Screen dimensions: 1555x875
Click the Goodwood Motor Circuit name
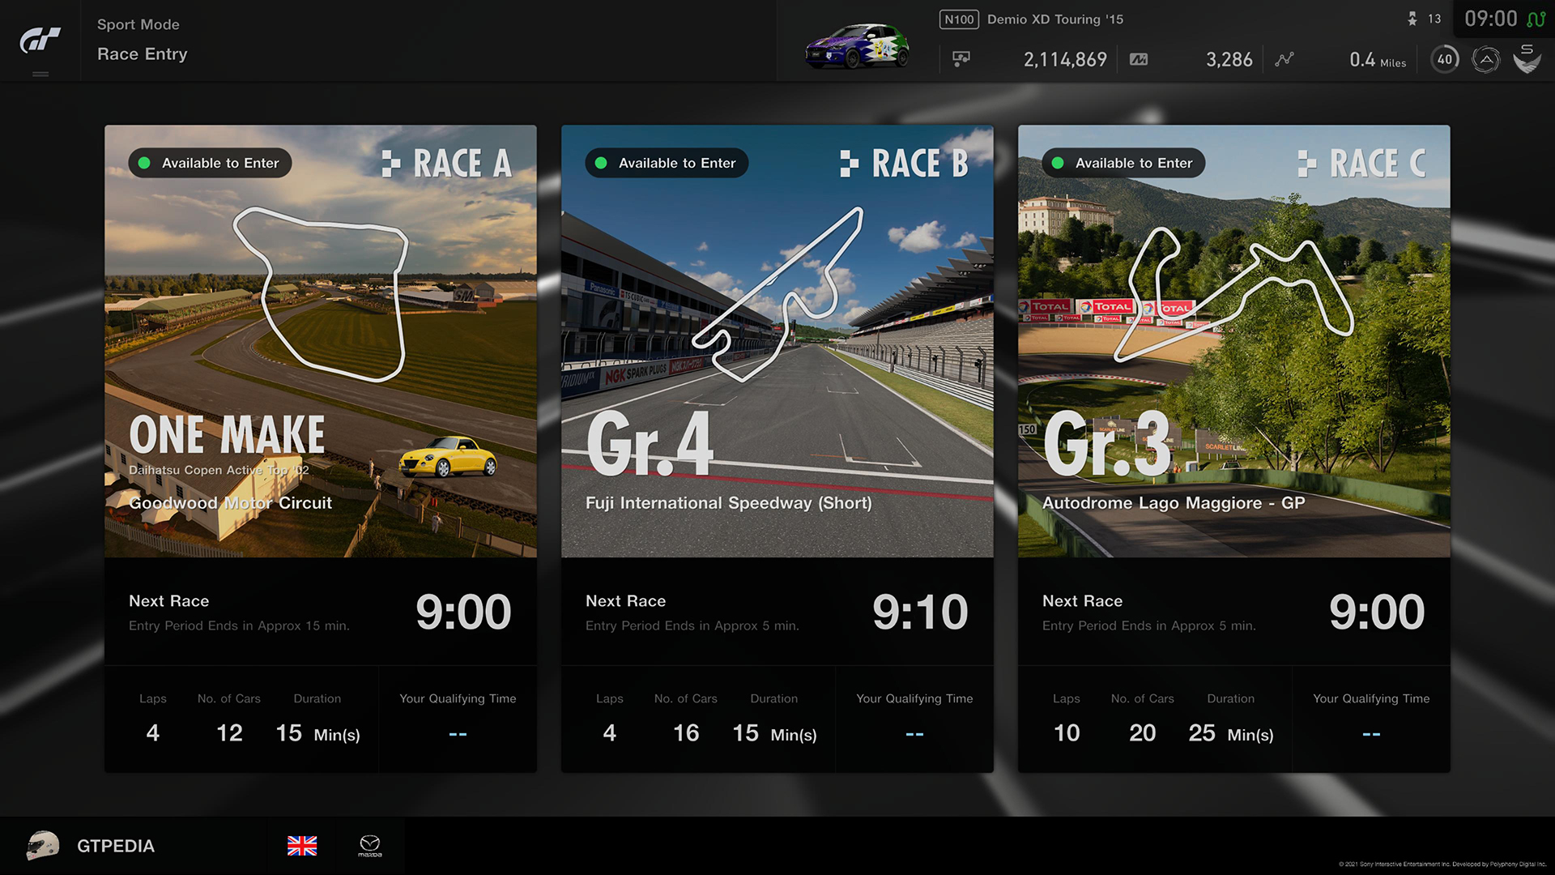[231, 503]
